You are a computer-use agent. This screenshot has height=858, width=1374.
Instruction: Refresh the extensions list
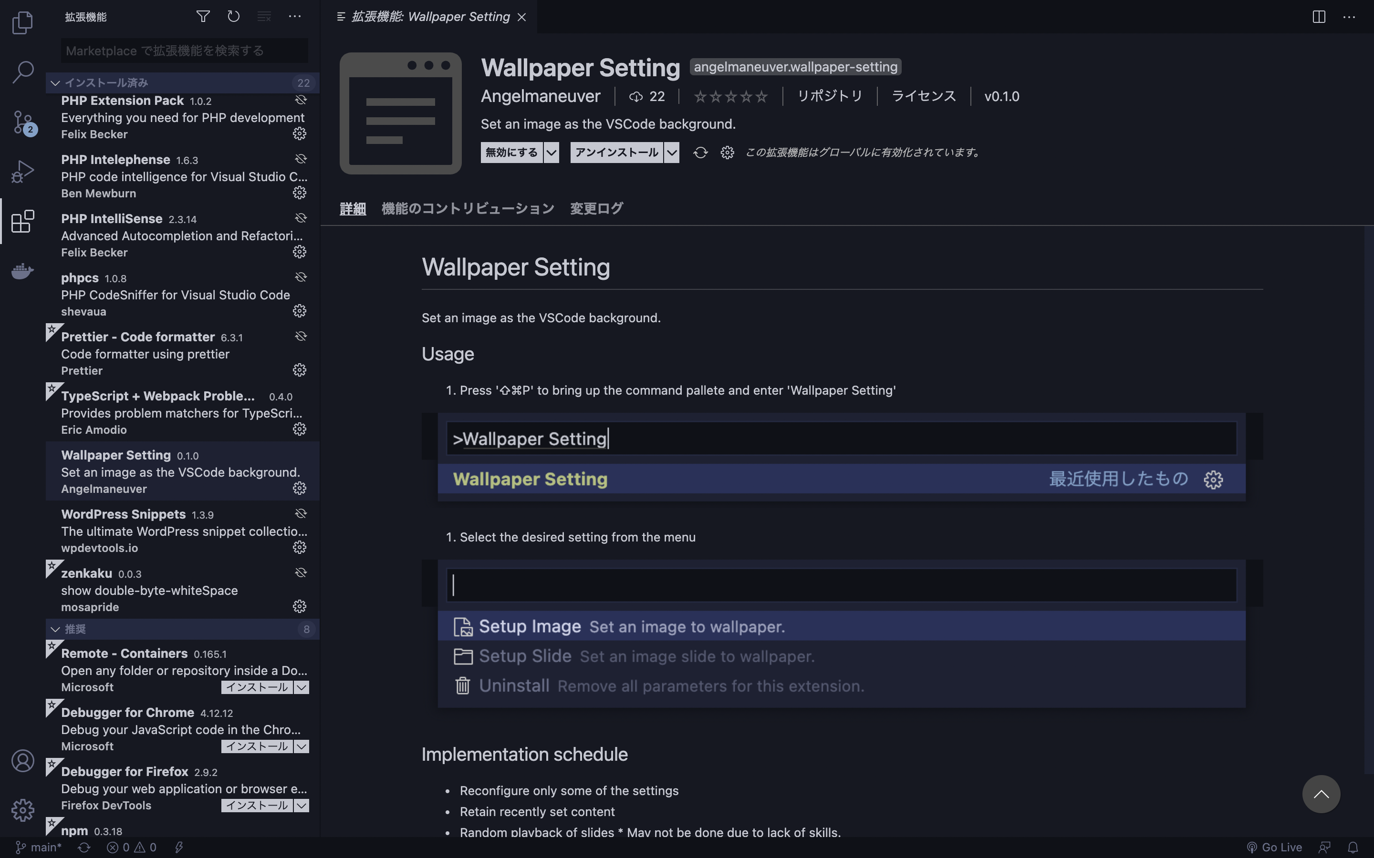tap(233, 17)
